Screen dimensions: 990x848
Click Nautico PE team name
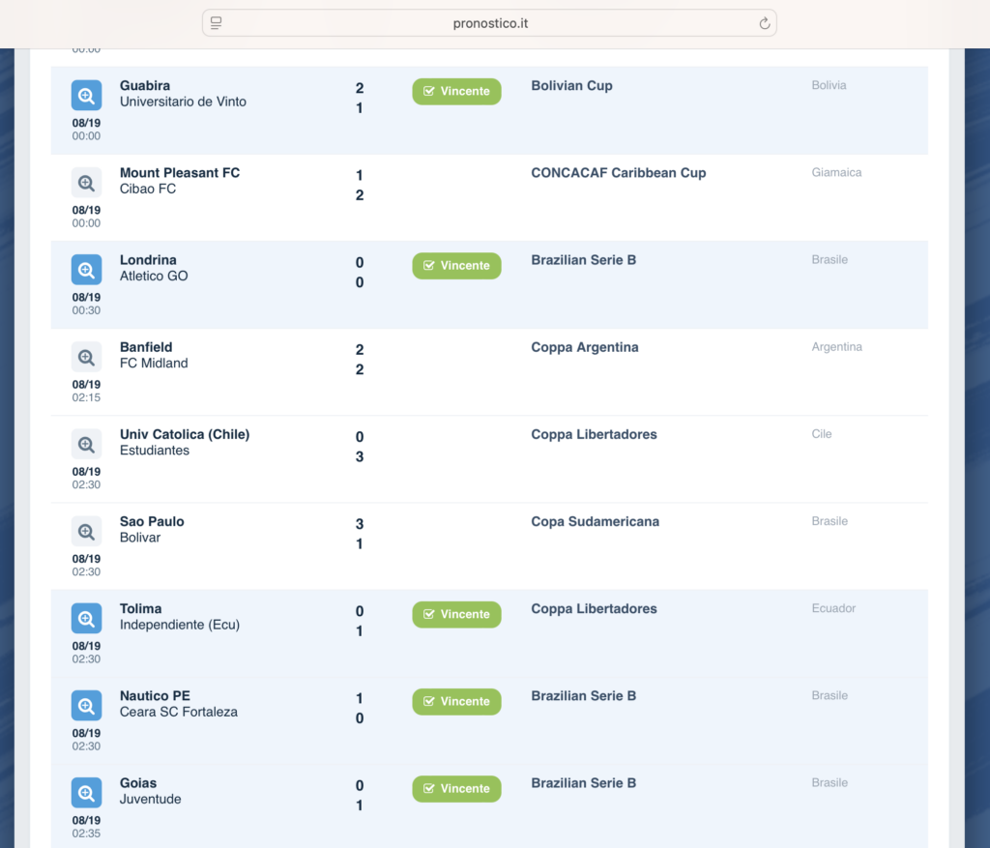[x=155, y=695]
